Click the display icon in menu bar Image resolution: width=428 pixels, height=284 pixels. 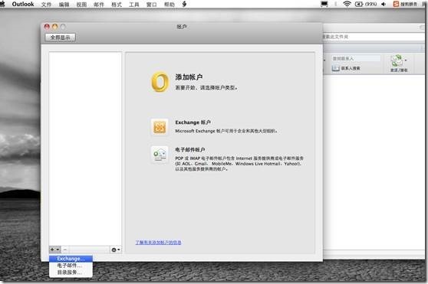[324, 4]
